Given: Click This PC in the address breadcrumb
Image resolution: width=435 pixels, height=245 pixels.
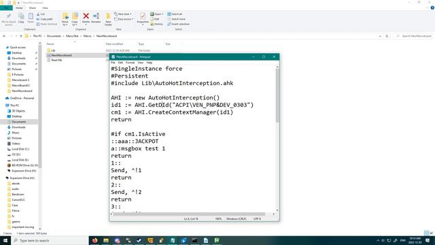Looking at the screenshot, I should pos(37,36).
